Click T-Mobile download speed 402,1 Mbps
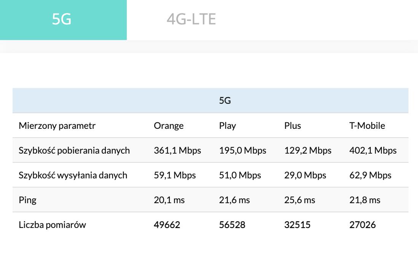This screenshot has width=418, height=263. [373, 151]
